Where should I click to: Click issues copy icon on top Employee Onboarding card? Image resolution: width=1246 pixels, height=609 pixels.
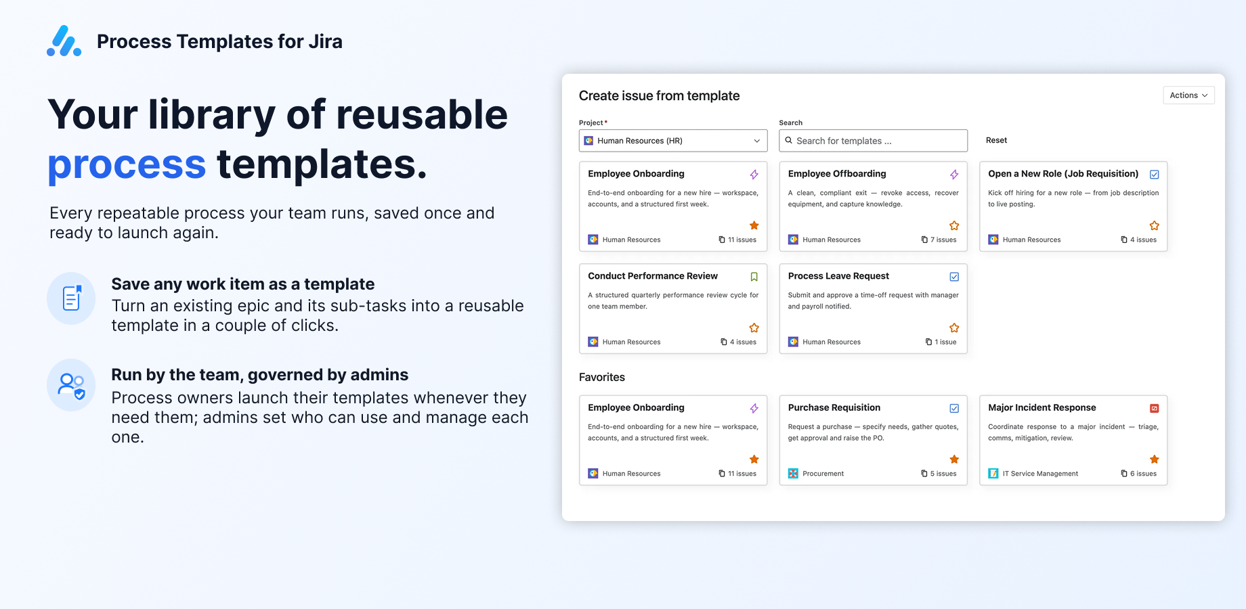[722, 240]
